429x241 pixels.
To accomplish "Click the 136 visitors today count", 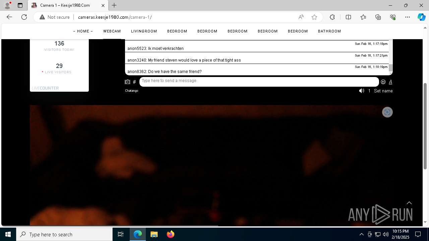I will pyautogui.click(x=59, y=44).
